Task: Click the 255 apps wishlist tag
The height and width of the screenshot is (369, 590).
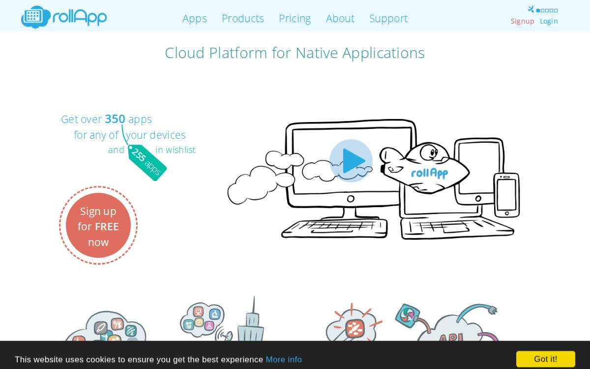Action: pyautogui.click(x=147, y=162)
